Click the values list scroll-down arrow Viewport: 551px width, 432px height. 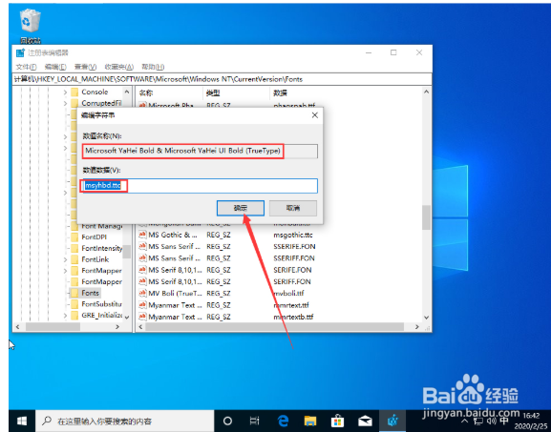pos(426,318)
